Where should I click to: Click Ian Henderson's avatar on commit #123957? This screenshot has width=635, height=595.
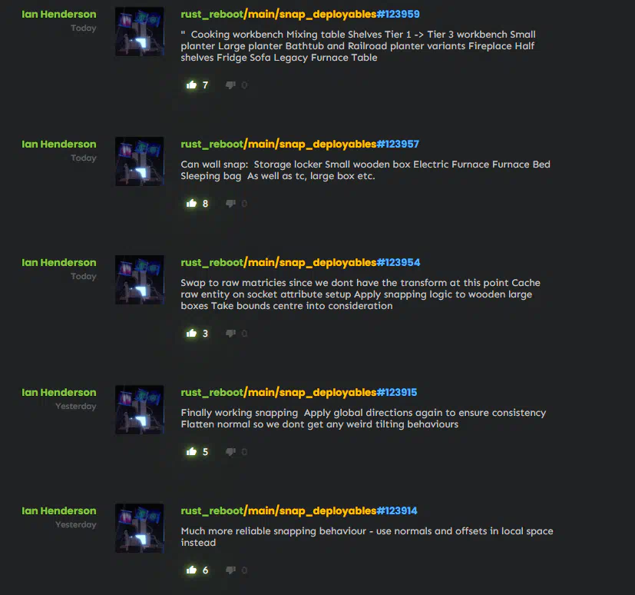tap(139, 161)
